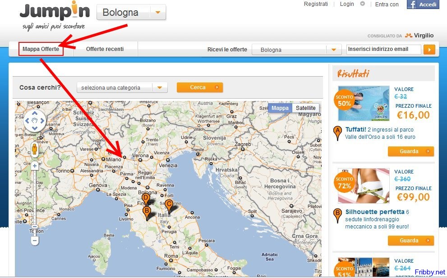
Task: Open the Offerte recenti tab
Action: (x=105, y=49)
